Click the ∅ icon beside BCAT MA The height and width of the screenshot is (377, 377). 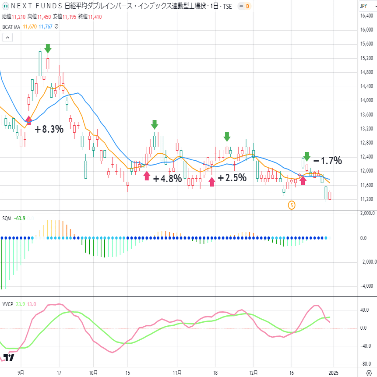[56, 26]
